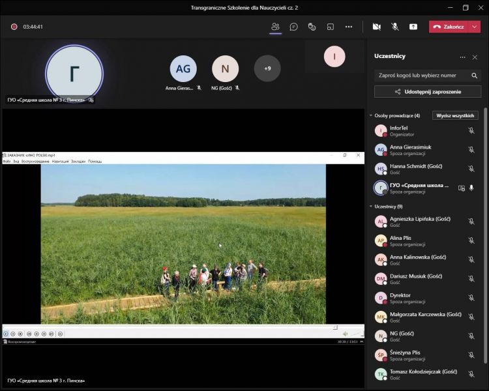Open the reactions icon in meeting toolbar
The width and height of the screenshot is (489, 391).
[312, 27]
